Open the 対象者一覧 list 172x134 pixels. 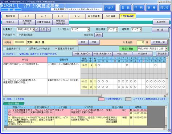159,42
